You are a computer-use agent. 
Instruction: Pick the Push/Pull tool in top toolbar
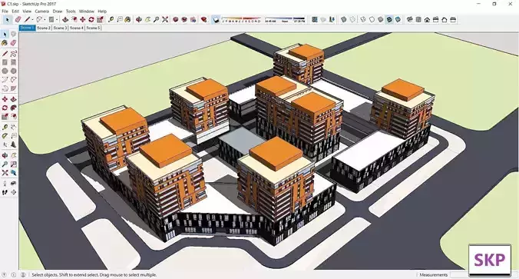point(65,20)
